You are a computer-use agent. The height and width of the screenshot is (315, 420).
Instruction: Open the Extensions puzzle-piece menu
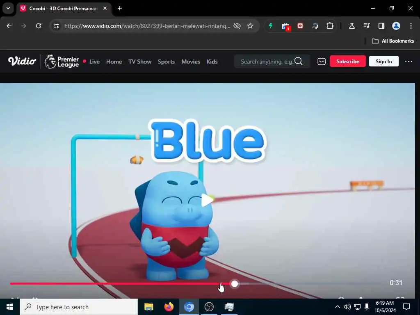point(330,26)
